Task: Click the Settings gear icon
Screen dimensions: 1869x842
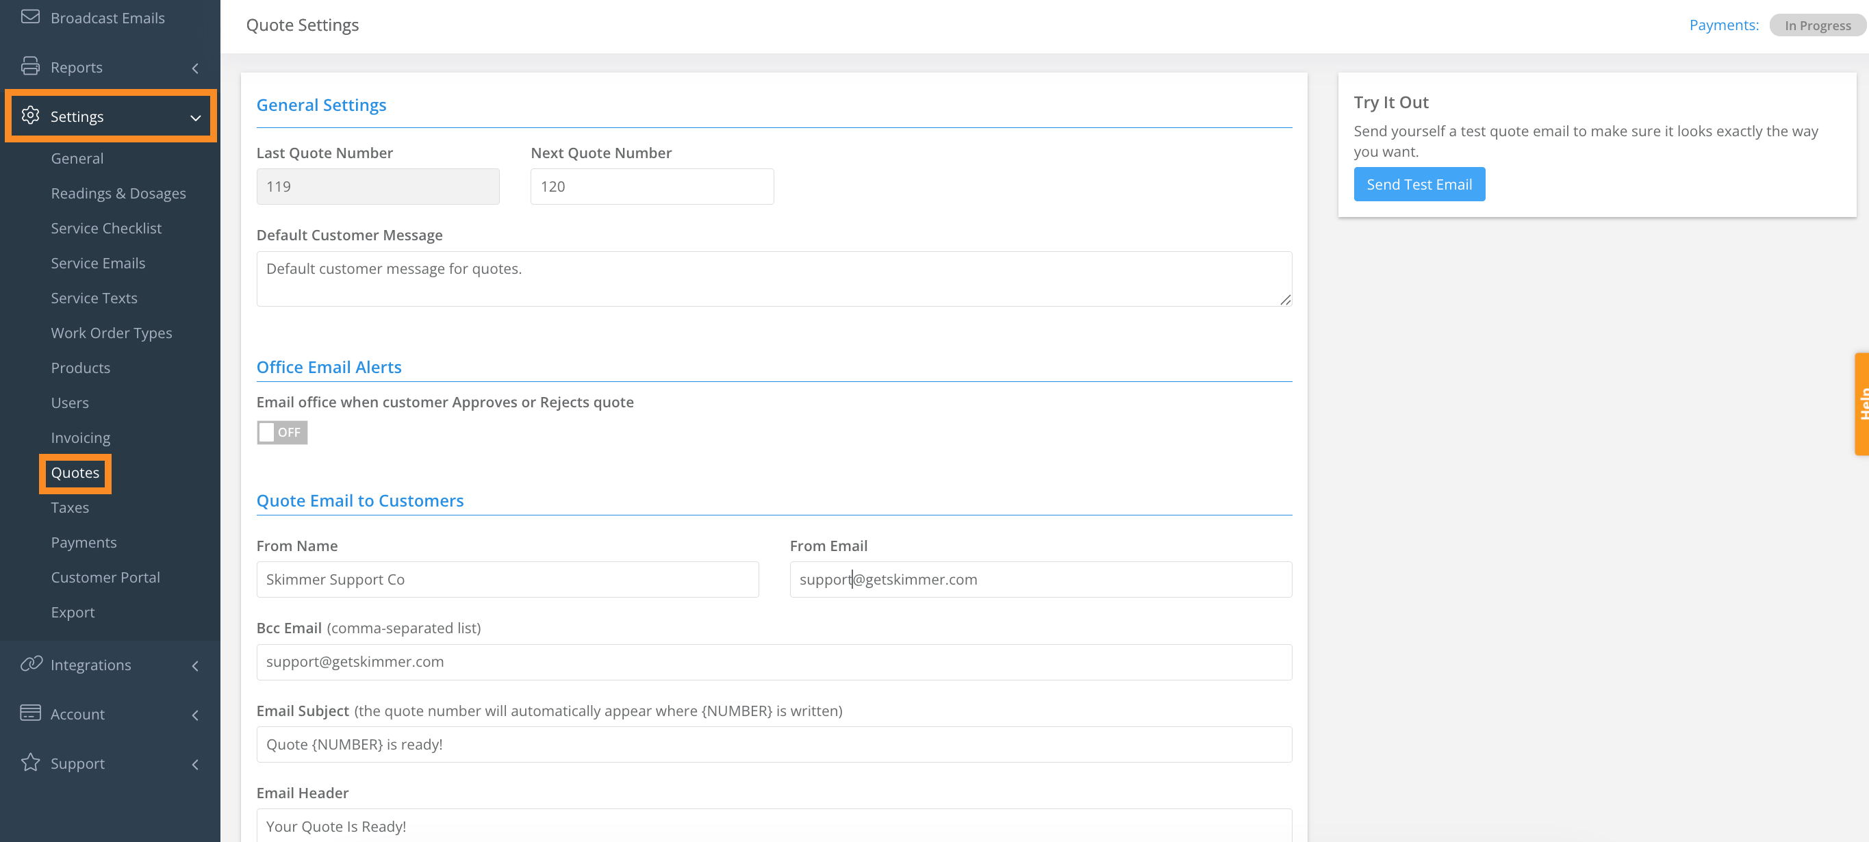Action: point(31,115)
